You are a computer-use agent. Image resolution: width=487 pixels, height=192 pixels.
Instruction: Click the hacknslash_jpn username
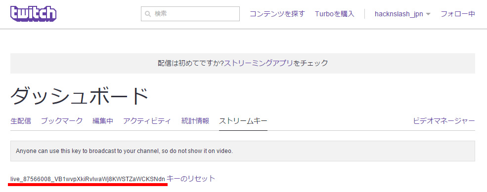[399, 14]
